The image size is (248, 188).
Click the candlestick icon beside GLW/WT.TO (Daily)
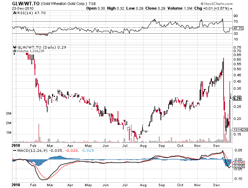[15, 47]
